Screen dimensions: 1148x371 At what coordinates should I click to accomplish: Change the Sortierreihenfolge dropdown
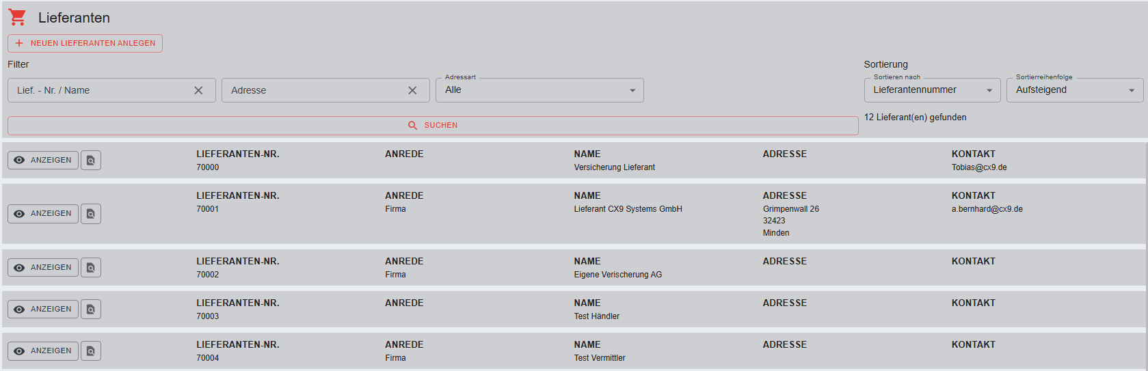point(1074,90)
